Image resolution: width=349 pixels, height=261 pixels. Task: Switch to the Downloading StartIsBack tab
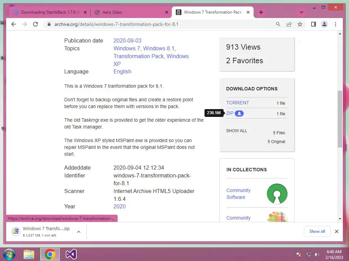(x=50, y=12)
